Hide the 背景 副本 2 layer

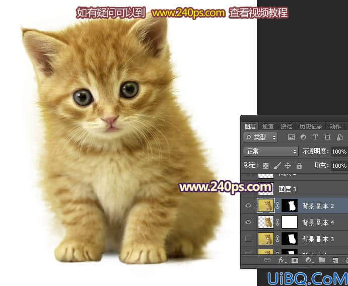click(x=248, y=205)
